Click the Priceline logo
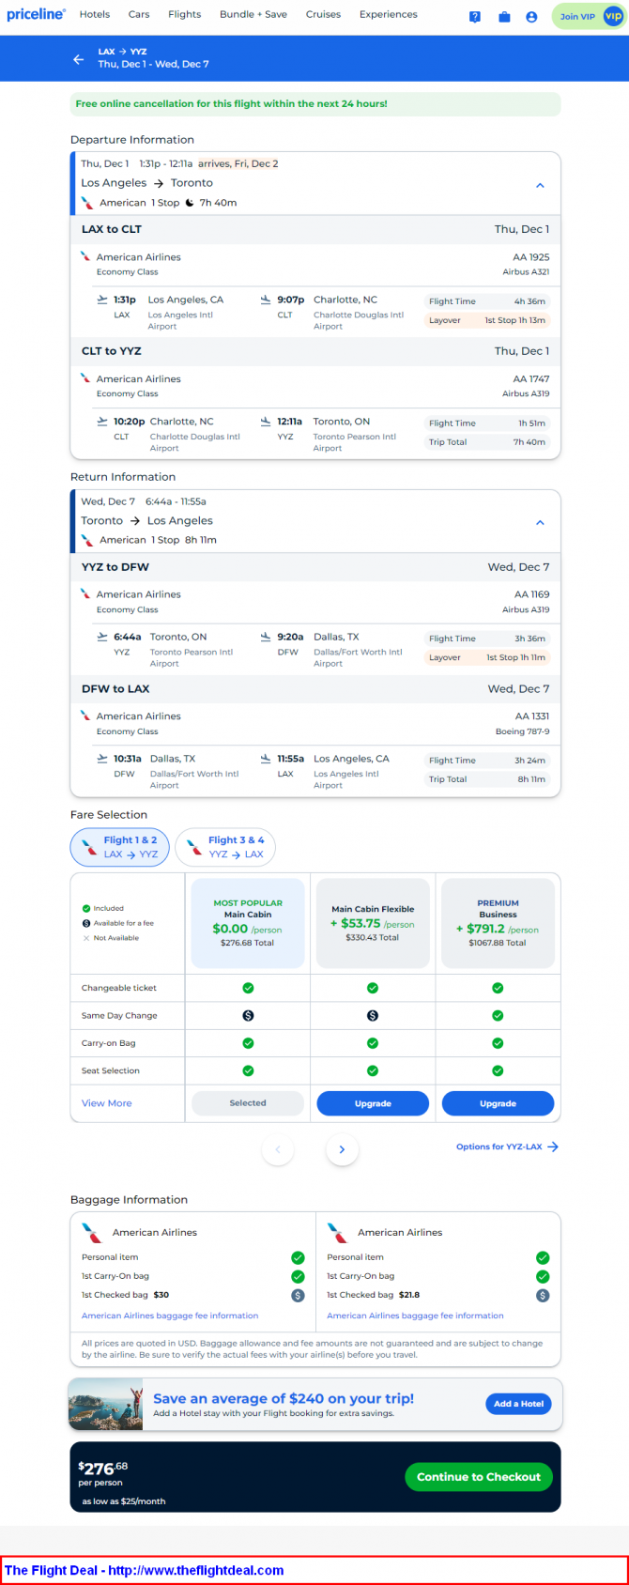 36,14
